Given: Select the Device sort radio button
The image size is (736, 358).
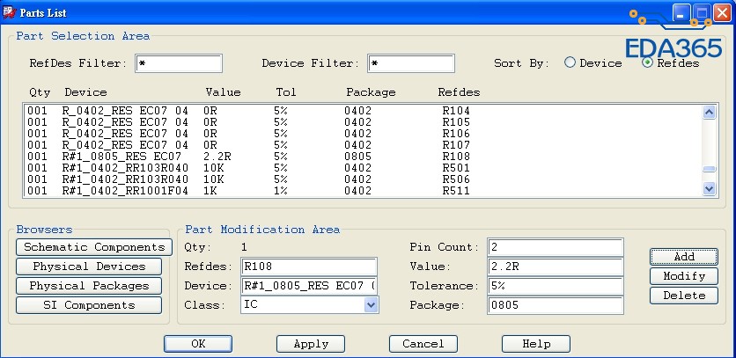Looking at the screenshot, I should click(570, 62).
